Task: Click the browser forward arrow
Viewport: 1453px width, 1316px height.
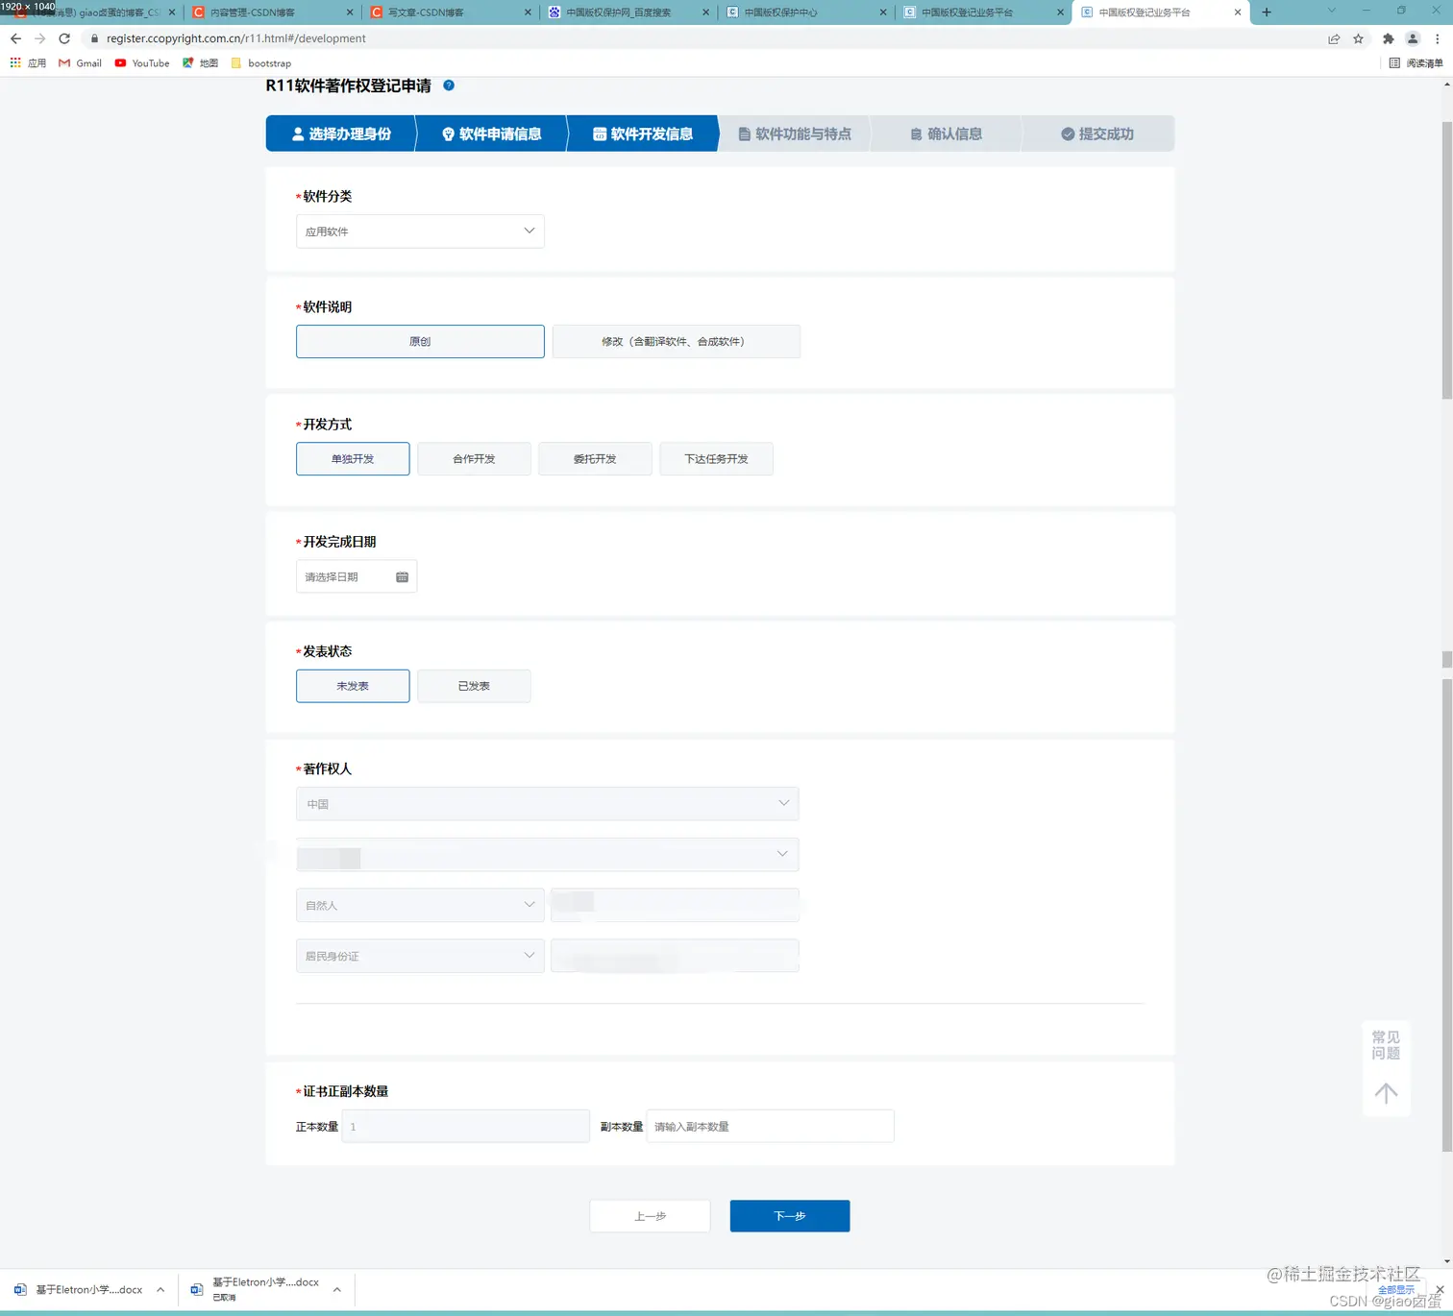Action: tap(39, 38)
